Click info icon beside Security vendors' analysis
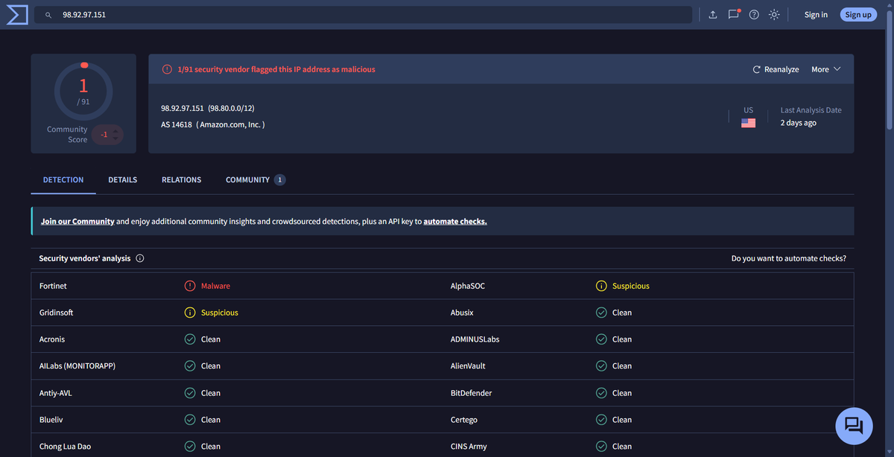This screenshot has width=894, height=457. pyautogui.click(x=140, y=258)
